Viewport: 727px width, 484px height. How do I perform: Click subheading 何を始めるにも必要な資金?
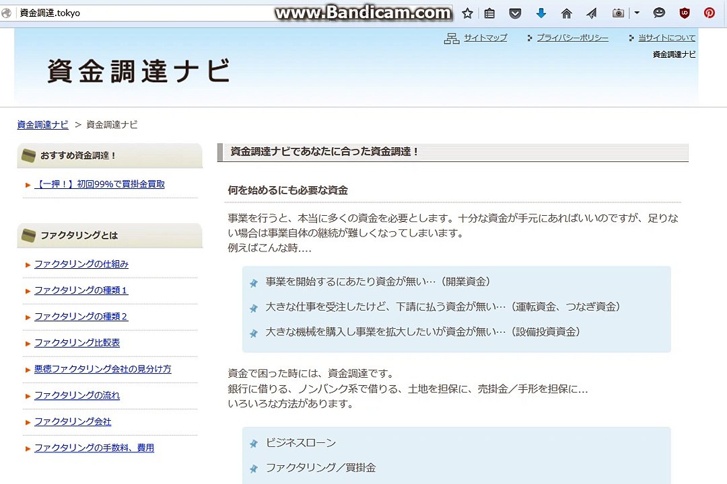coord(287,190)
